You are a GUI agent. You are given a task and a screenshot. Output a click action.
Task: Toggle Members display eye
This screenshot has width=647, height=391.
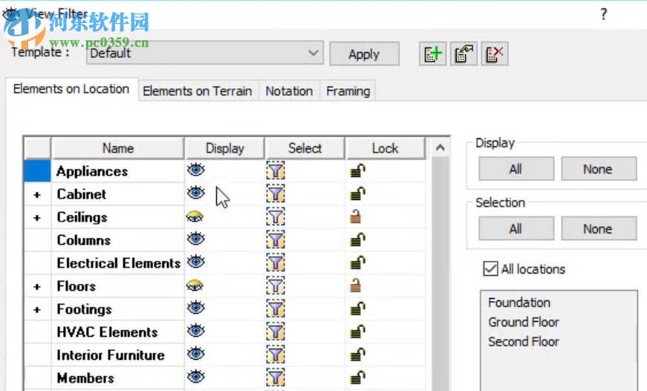195,377
